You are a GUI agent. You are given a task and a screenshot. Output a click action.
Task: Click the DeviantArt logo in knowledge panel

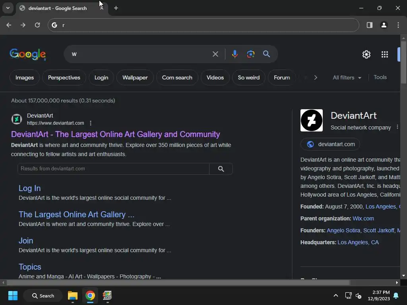pyautogui.click(x=312, y=120)
